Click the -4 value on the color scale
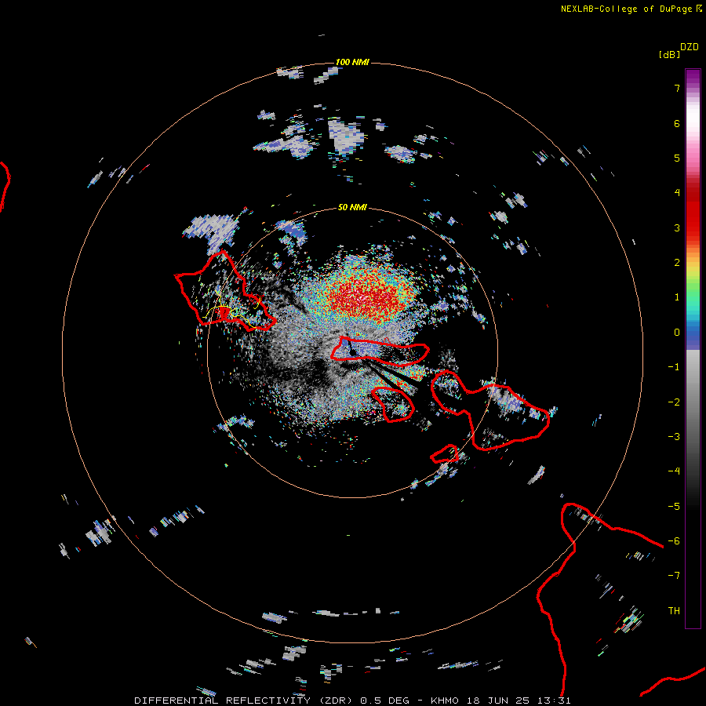Image resolution: width=706 pixels, height=706 pixels. click(x=674, y=471)
